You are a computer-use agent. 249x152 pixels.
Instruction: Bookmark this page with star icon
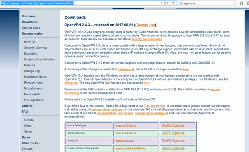click(242, 3)
